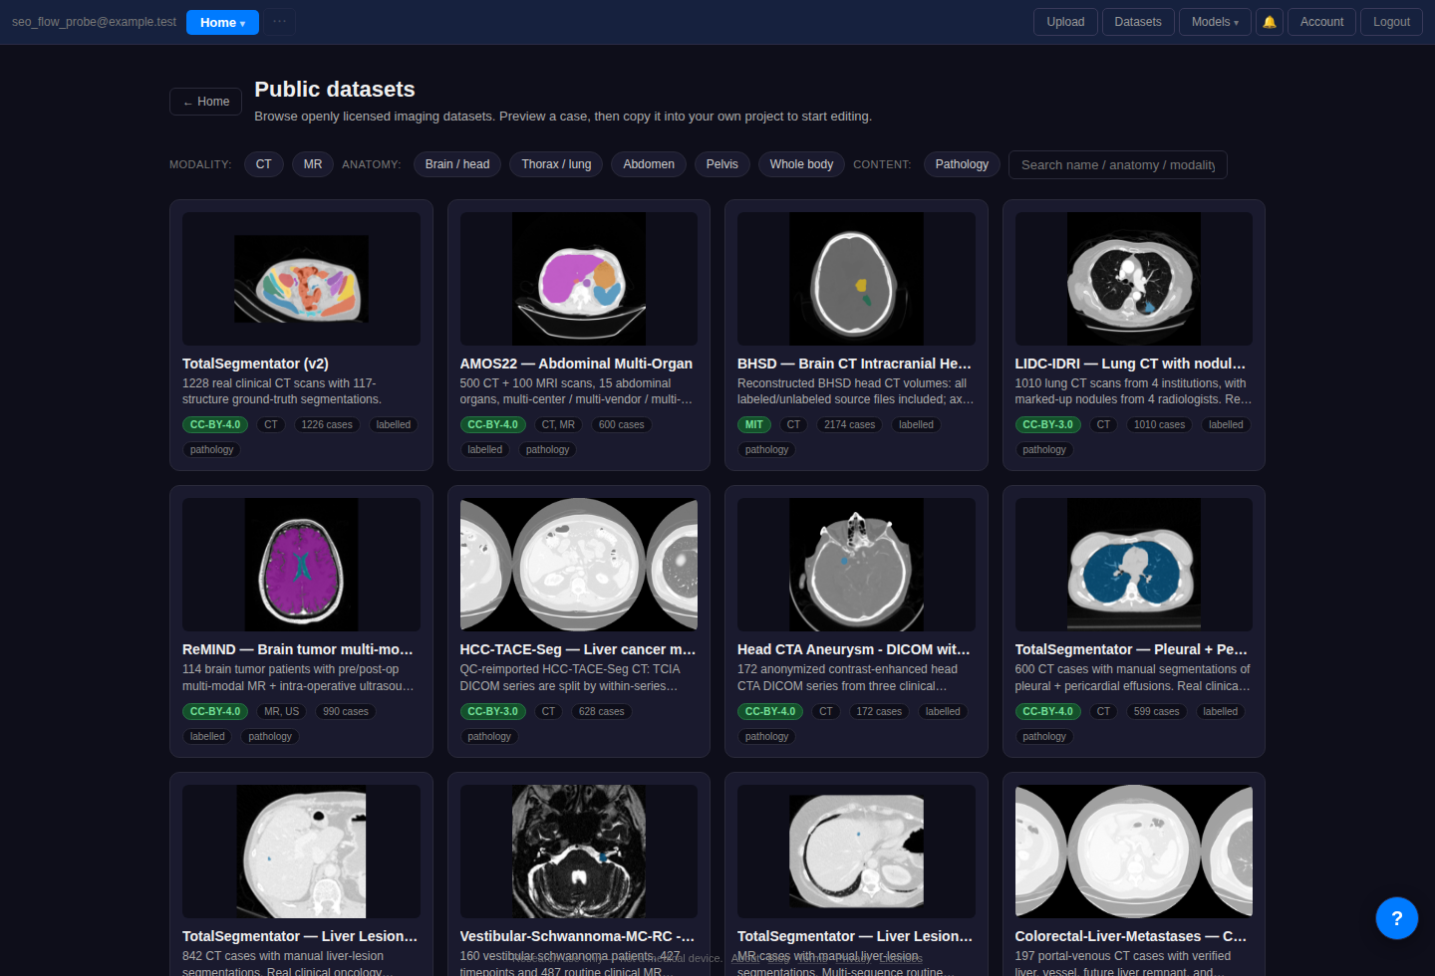Click the '172 cases' tag
Screen dimensions: 1435x976
[879, 711]
